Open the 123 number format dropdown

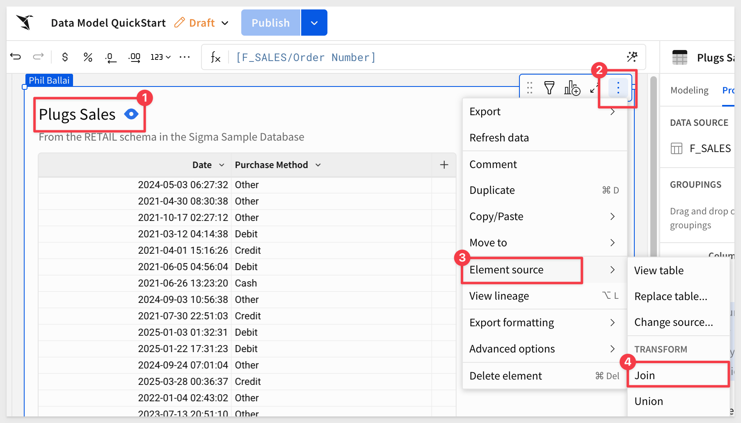(160, 57)
